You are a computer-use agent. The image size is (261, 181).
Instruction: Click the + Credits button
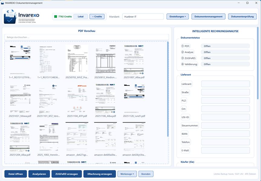click(97, 17)
